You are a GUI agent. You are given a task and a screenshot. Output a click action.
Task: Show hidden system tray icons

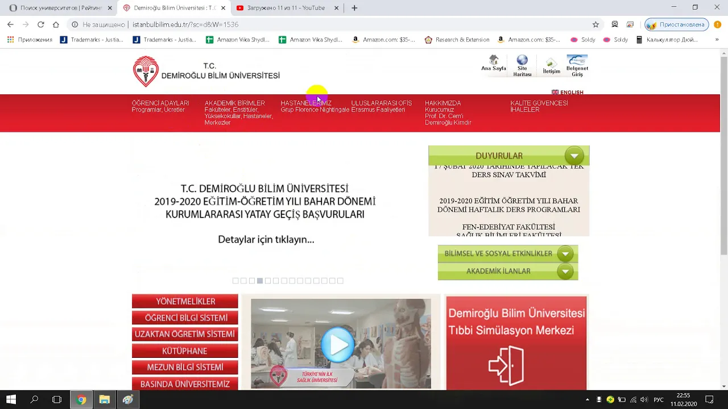(x=586, y=399)
